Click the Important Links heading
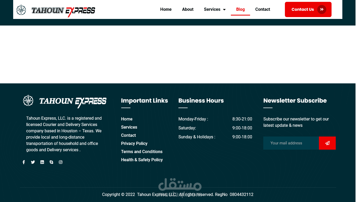Image resolution: width=360 pixels, height=202 pixels. pyautogui.click(x=144, y=101)
